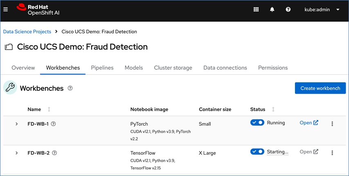Image resolution: width=349 pixels, height=176 pixels.
Task: Click the Starting... status text for FD-WB-2
Action: click(x=277, y=152)
